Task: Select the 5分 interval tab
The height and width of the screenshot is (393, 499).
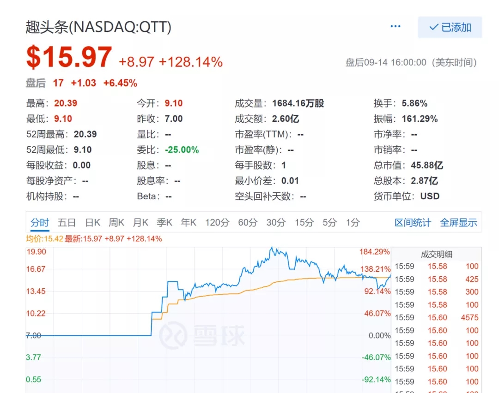Action: pyautogui.click(x=329, y=223)
